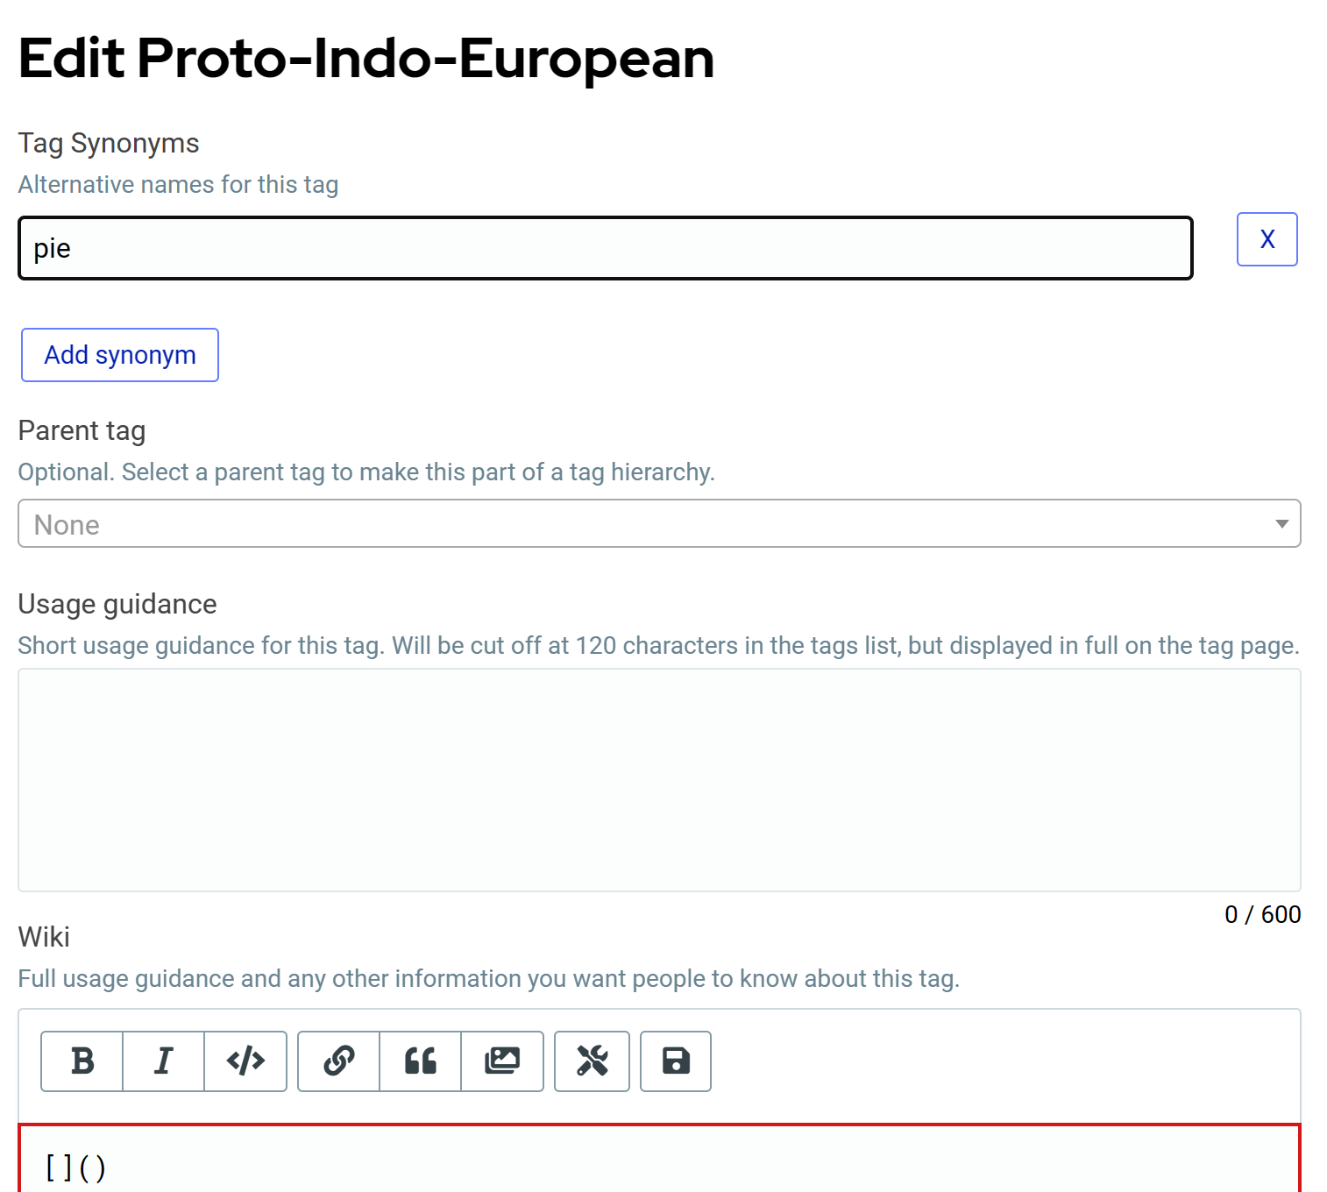This screenshot has height=1192, width=1327.
Task: Click the brackets placeholder text in the wiki
Action: (x=73, y=1167)
